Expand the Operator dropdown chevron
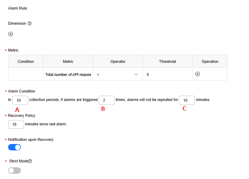The width and height of the screenshot is (249, 179). point(136,74)
